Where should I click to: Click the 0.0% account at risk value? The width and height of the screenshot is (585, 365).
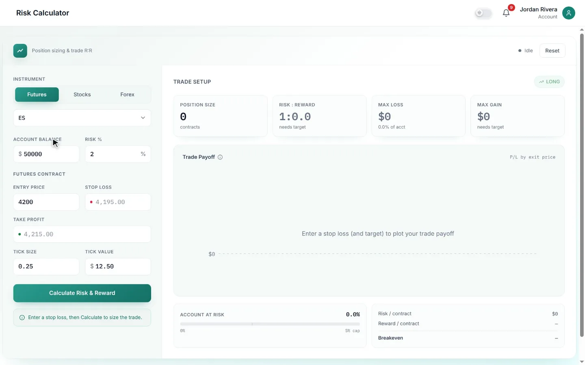[353, 315]
